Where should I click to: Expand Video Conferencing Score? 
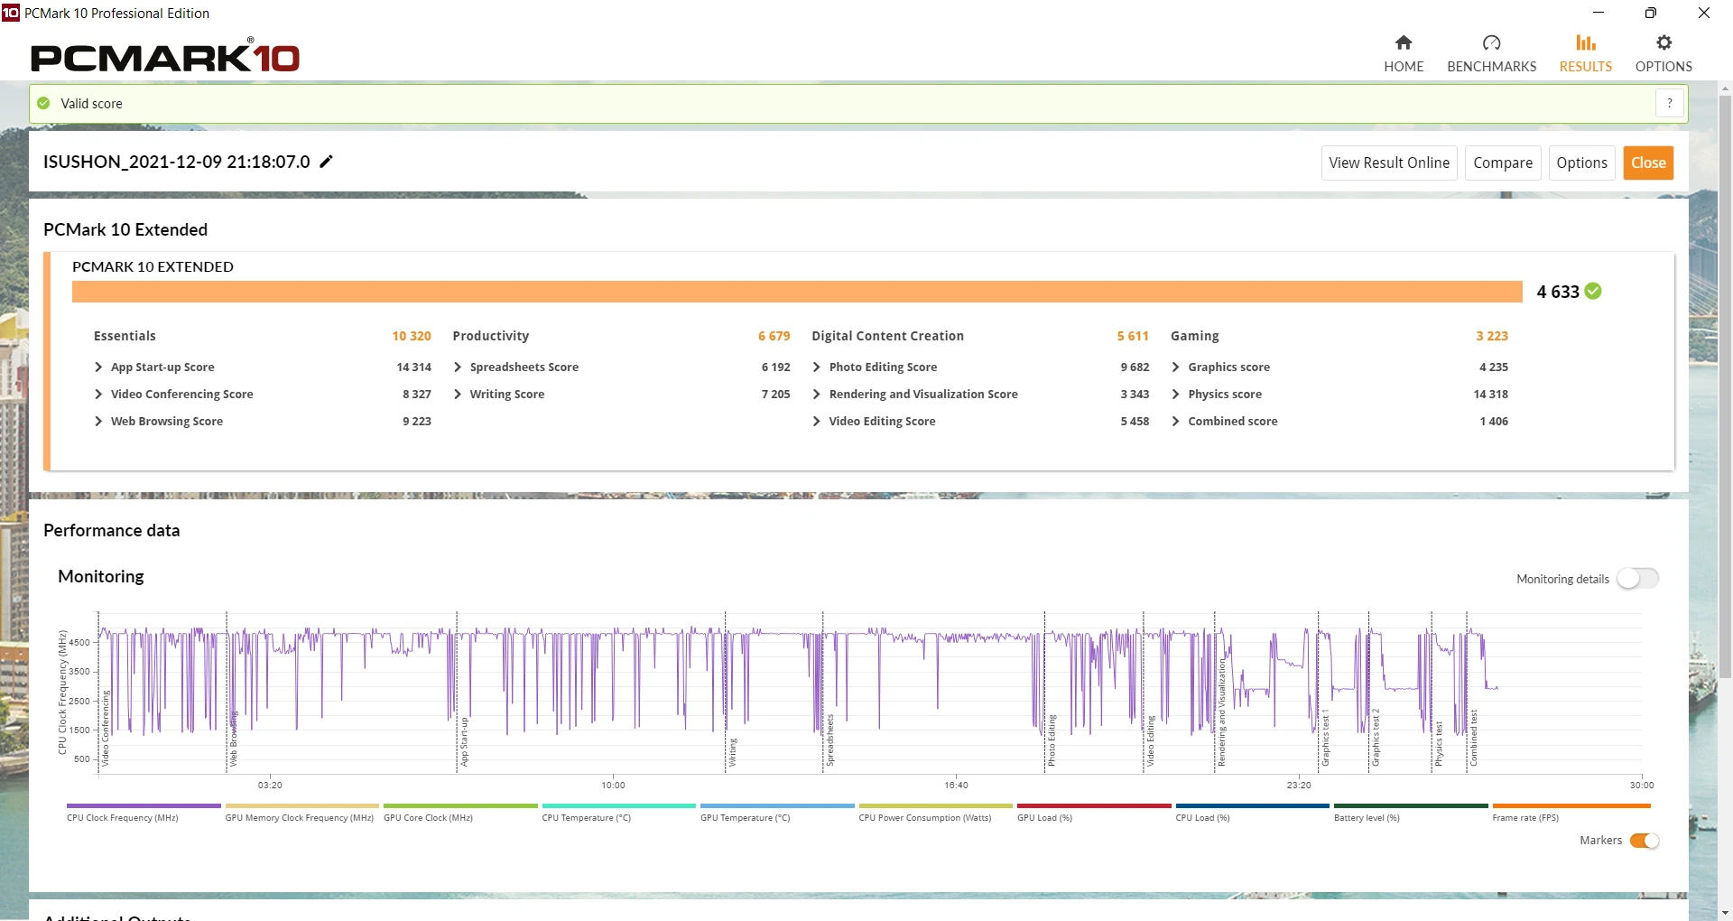coord(98,394)
